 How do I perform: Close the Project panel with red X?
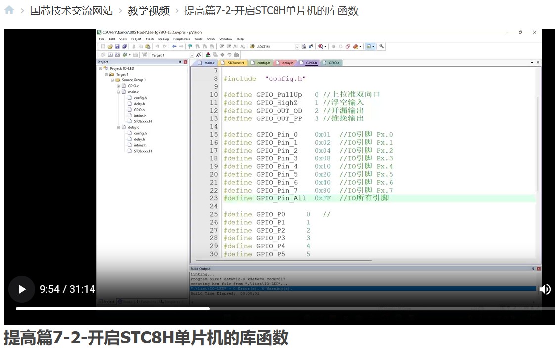coord(185,62)
